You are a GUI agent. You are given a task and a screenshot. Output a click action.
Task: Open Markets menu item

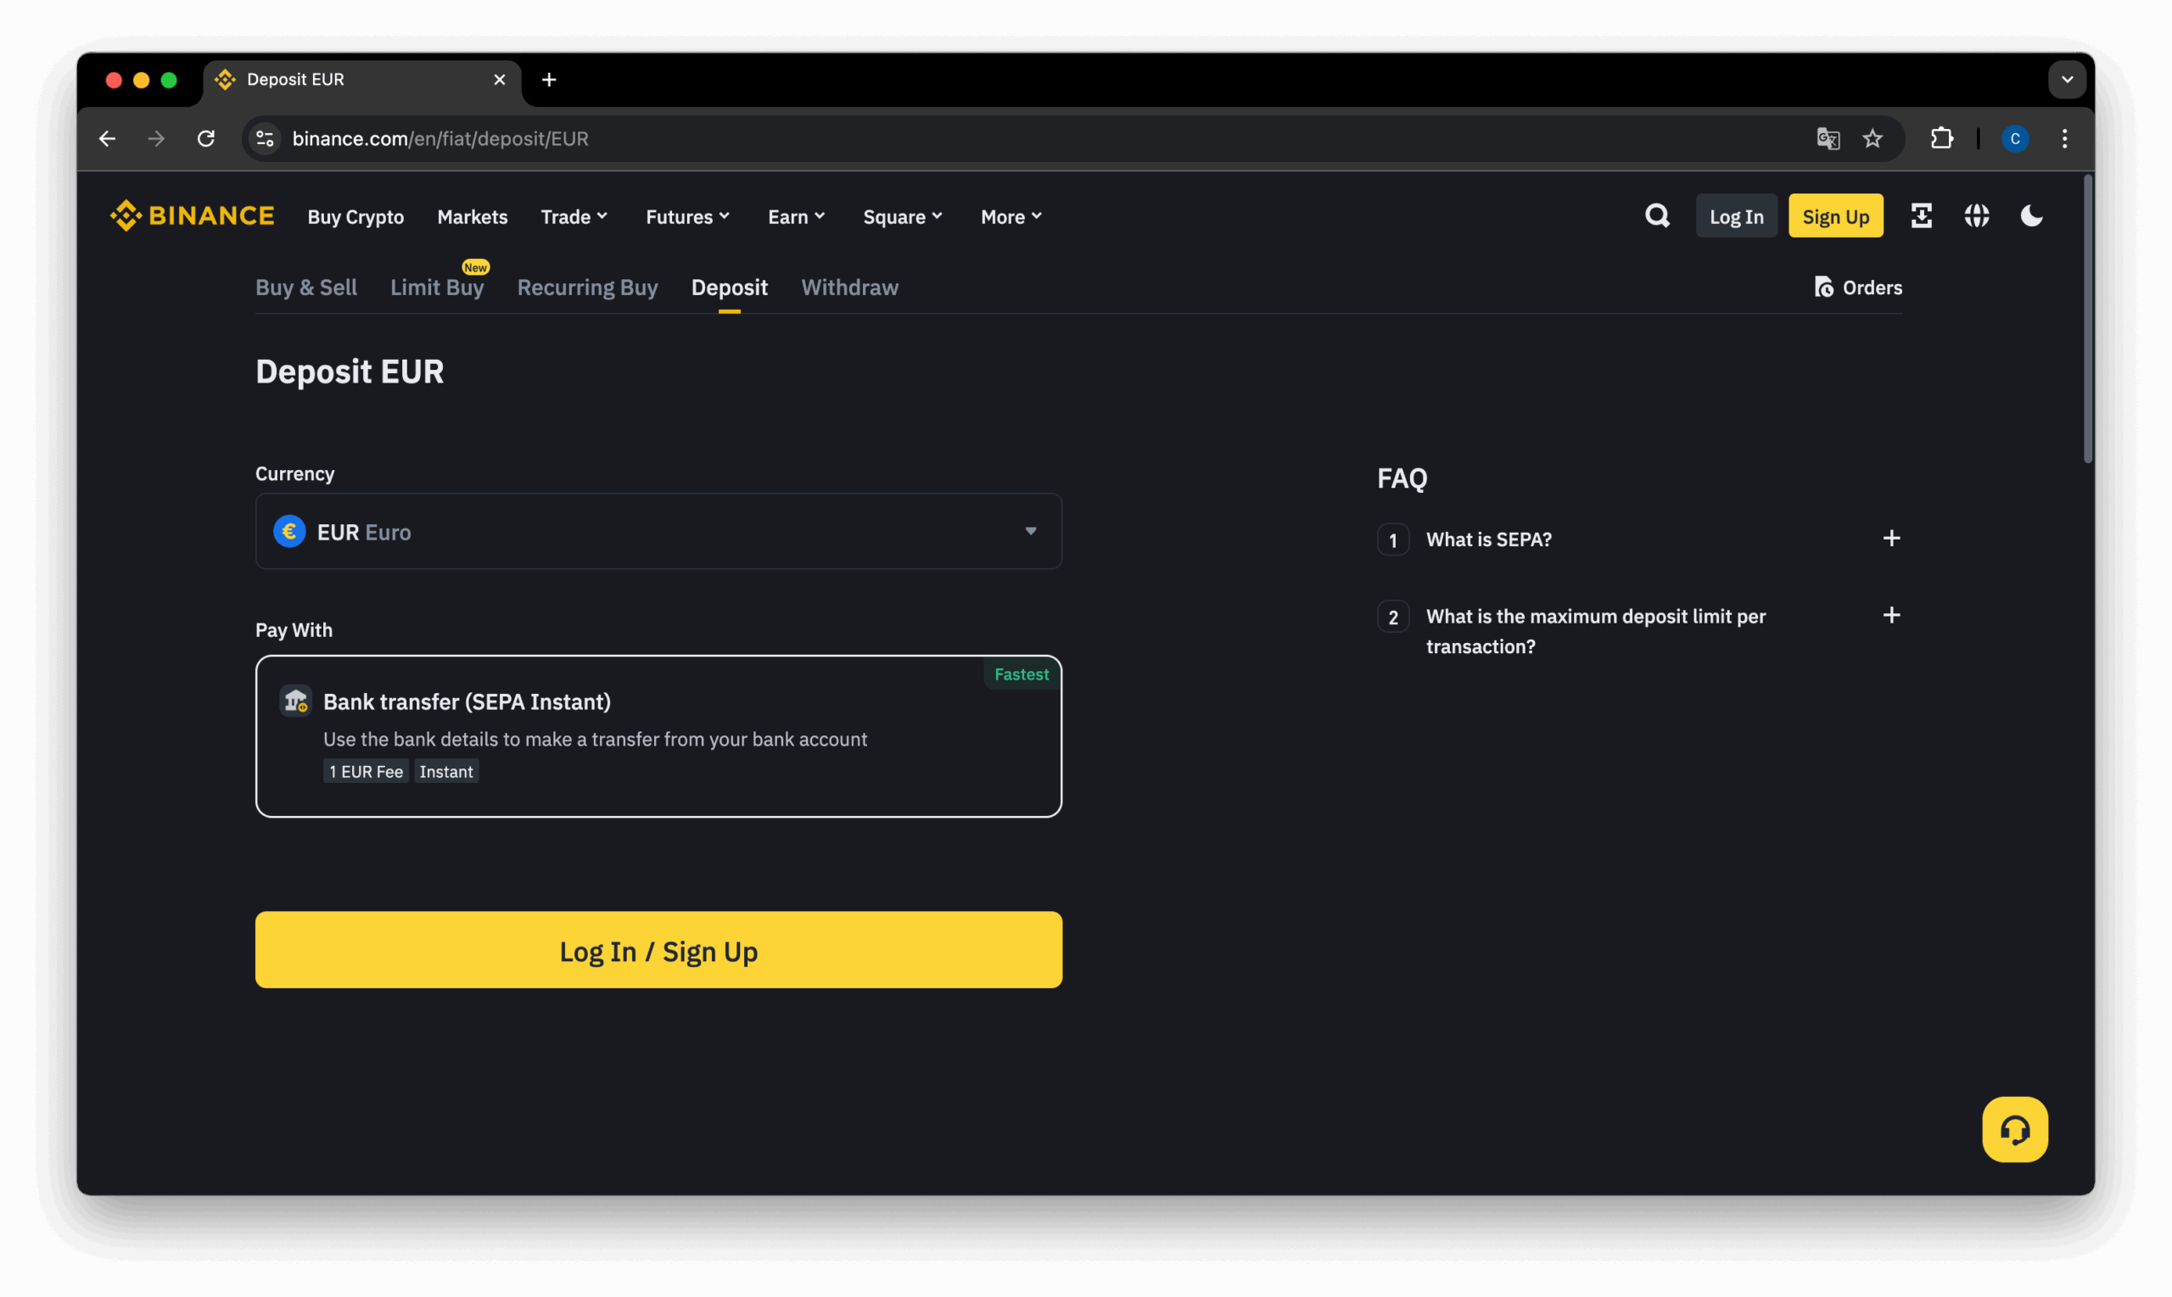click(x=472, y=215)
